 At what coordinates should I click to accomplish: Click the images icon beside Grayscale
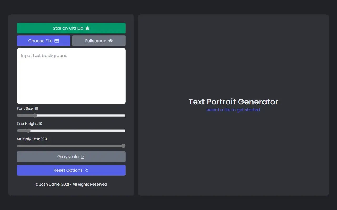click(x=83, y=157)
